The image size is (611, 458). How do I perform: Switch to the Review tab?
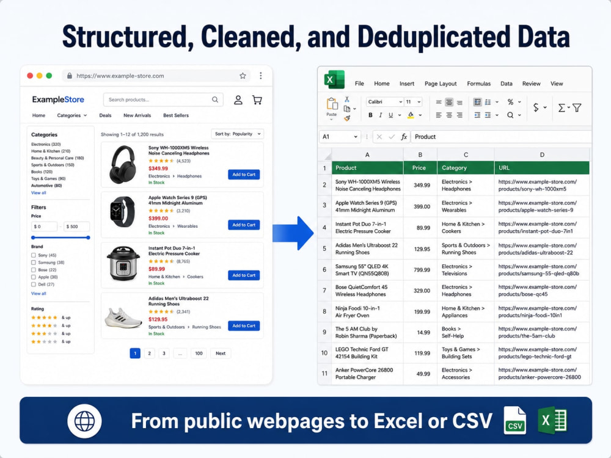[531, 83]
